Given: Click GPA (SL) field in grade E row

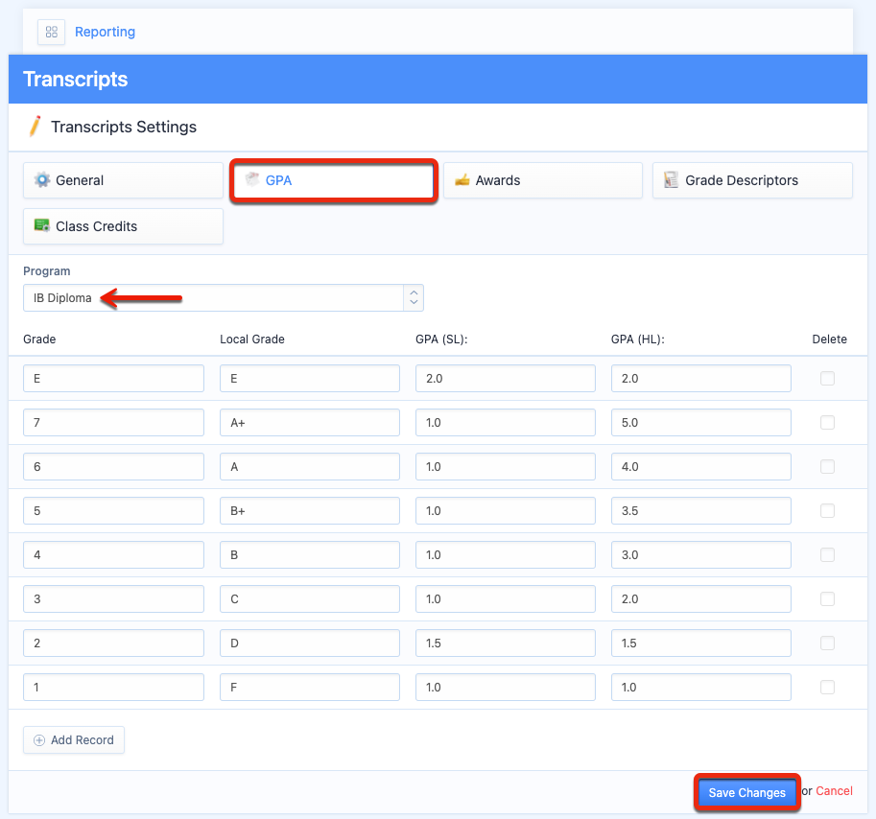Looking at the screenshot, I should click(506, 379).
